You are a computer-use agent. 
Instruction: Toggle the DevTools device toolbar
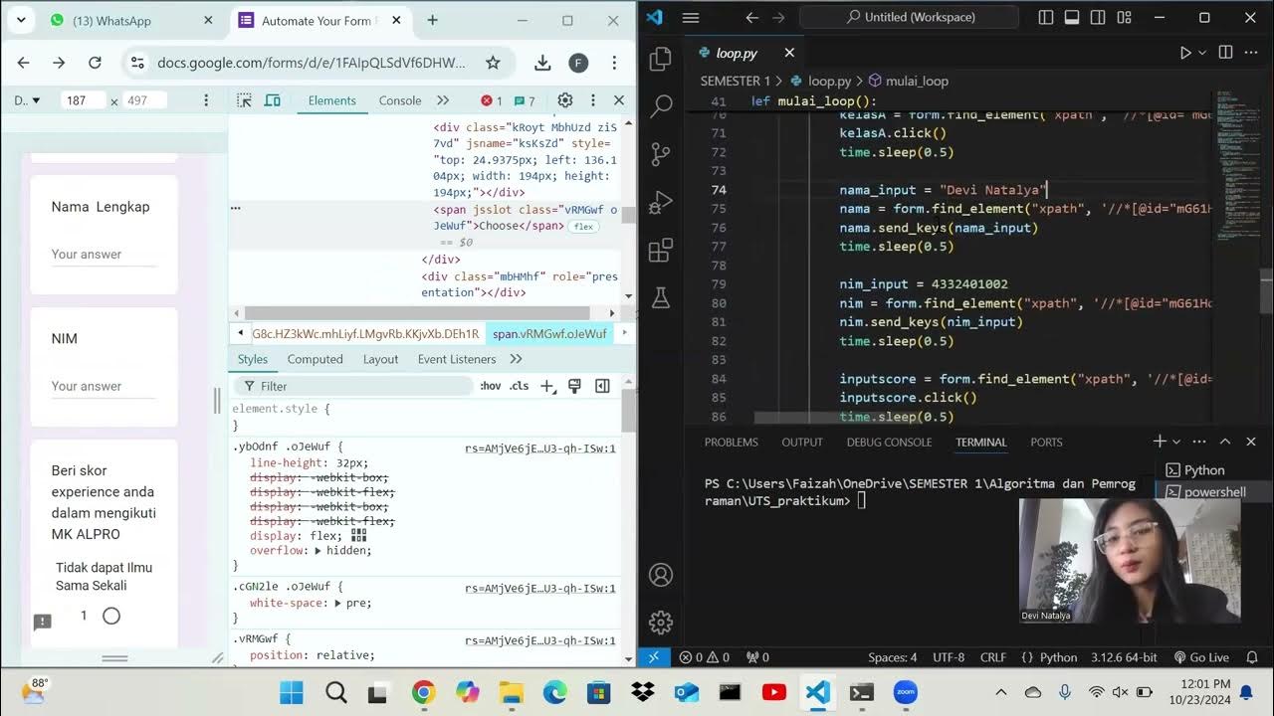point(272,100)
